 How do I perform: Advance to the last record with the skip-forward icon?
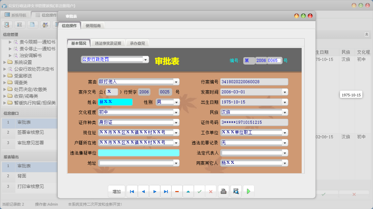tap(166, 191)
